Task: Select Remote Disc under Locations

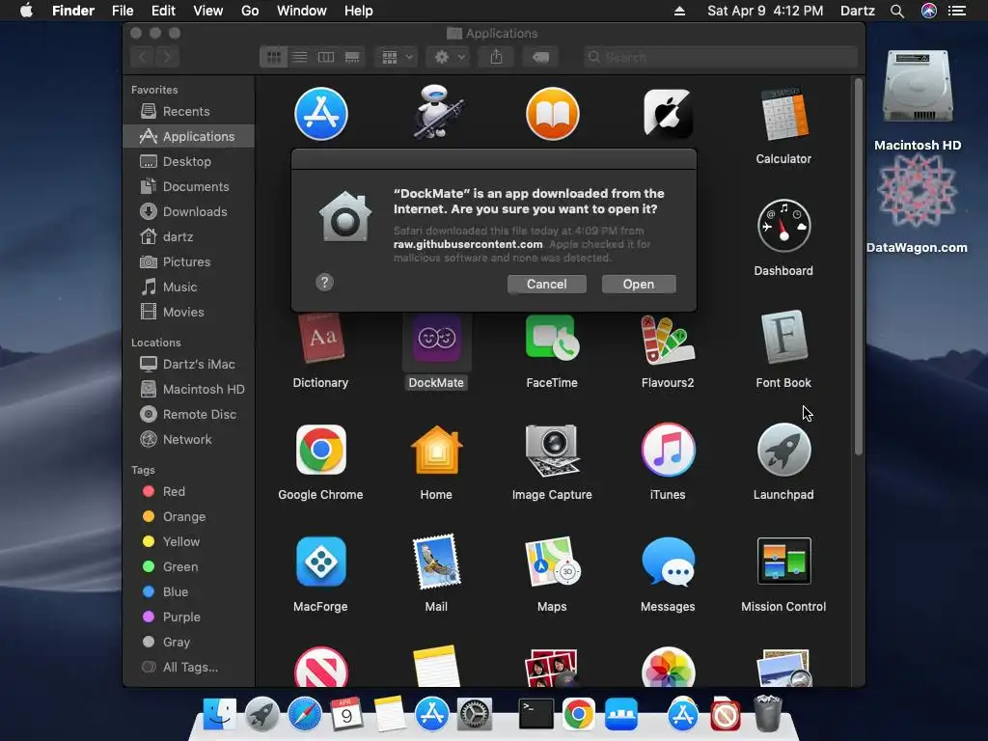Action: point(188,415)
